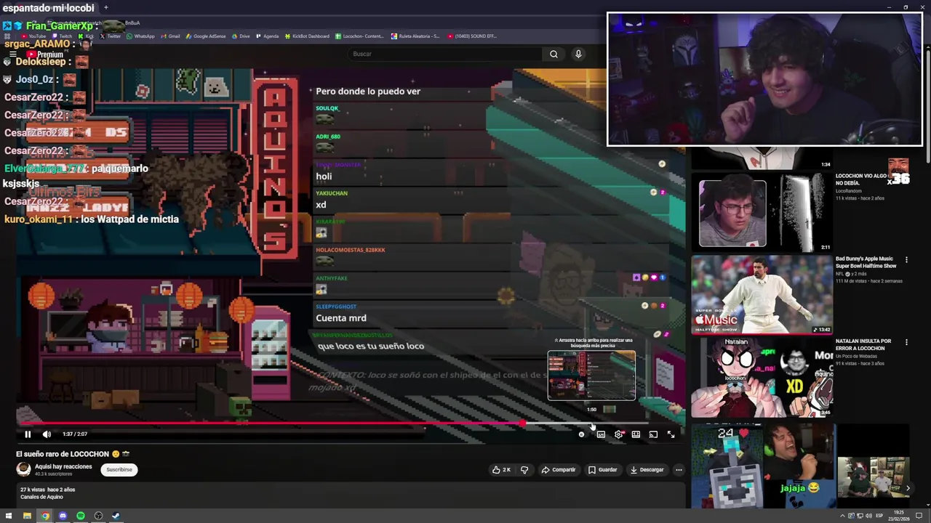The width and height of the screenshot is (931, 523).
Task: Like the video (2 K)
Action: (x=501, y=470)
